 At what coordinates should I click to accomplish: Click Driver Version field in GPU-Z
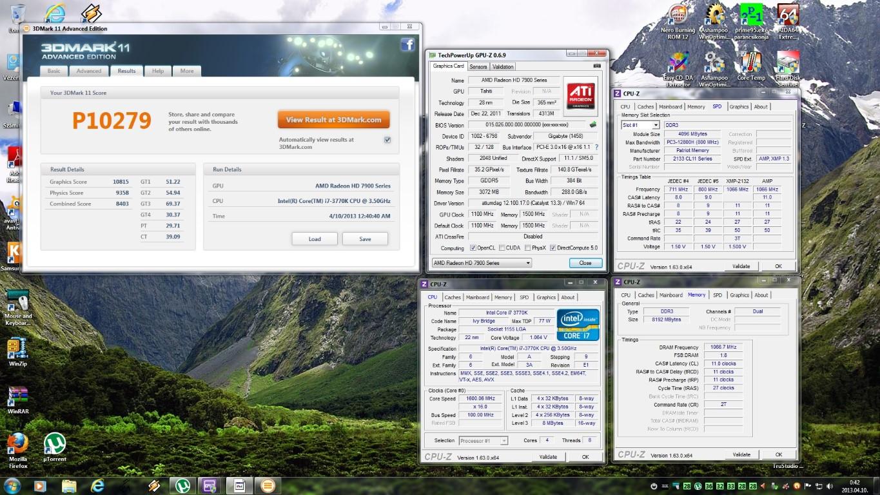click(x=534, y=203)
